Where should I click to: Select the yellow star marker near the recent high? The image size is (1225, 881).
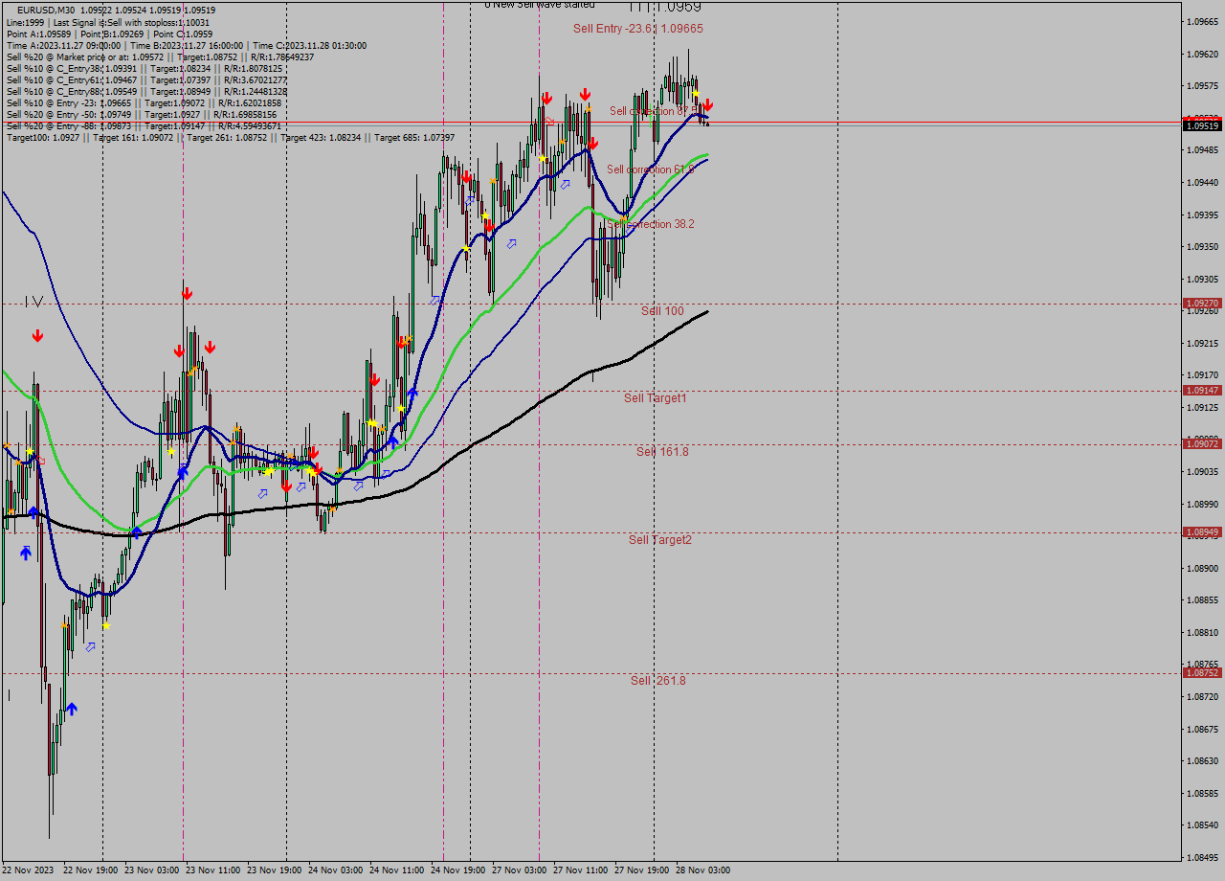tap(696, 94)
